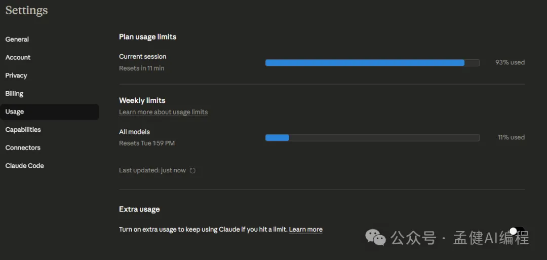Click the Resets in 11 min text
547x260 pixels.
[x=142, y=68]
